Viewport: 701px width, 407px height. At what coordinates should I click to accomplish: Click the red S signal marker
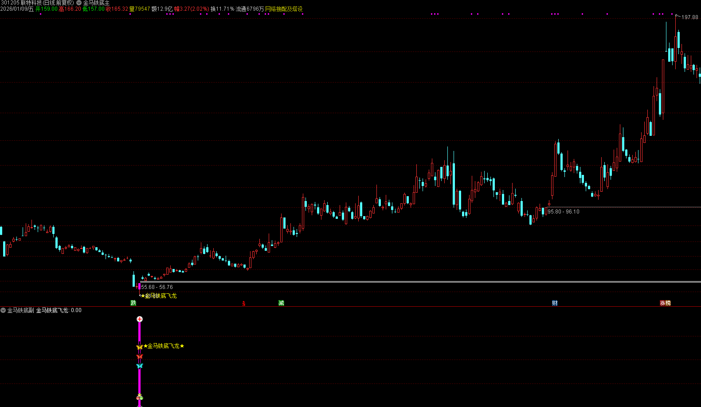pyautogui.click(x=244, y=304)
